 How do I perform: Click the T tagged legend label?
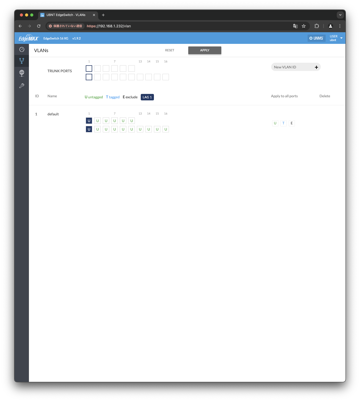[113, 97]
